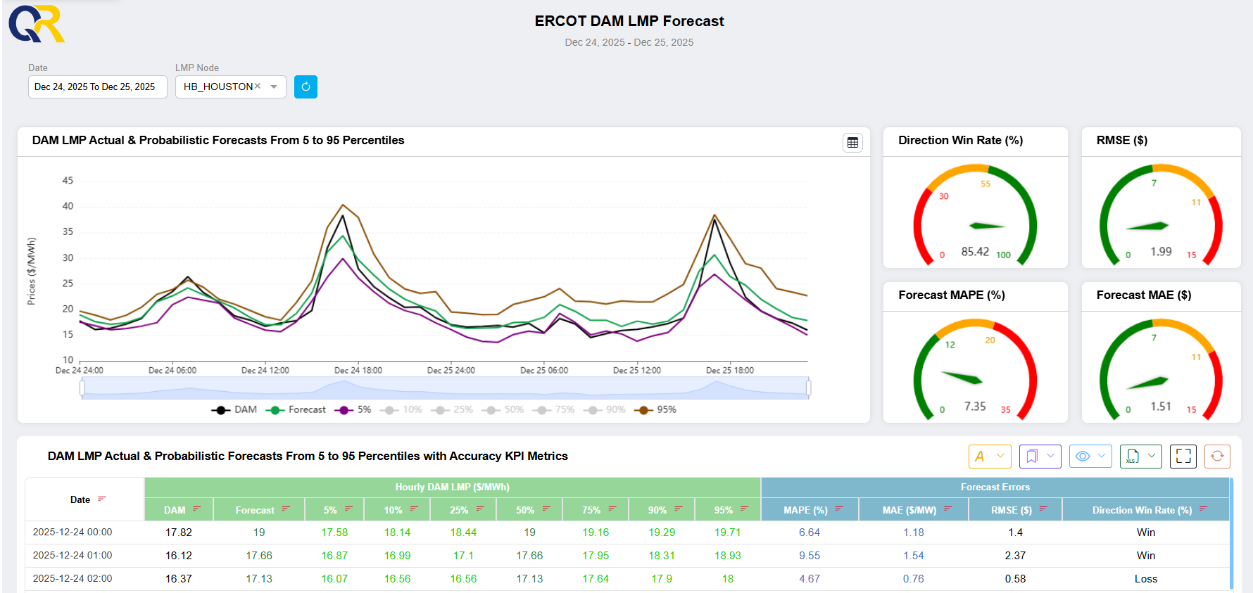This screenshot has height=593, width=1253.
Task: Open the date range field showing Dec 24, 2025
Action: pyautogui.click(x=98, y=87)
